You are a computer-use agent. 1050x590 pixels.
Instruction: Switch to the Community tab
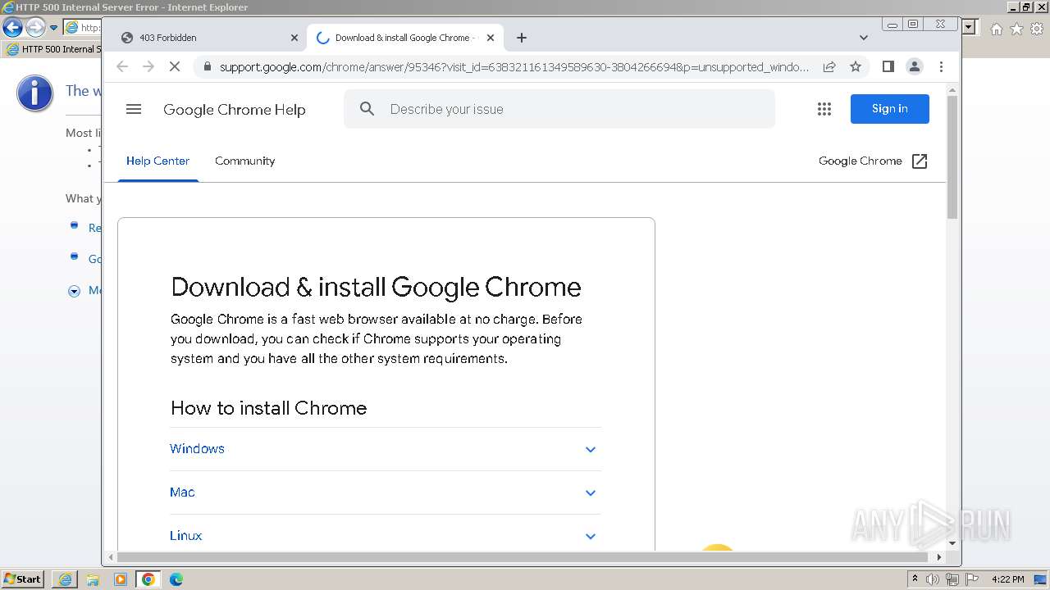point(244,161)
